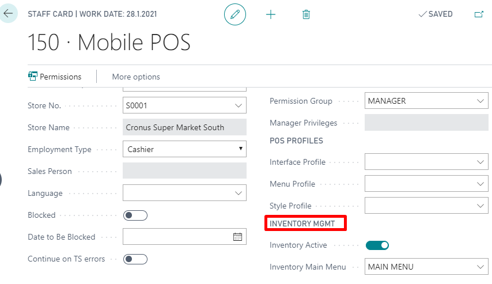Open the Employment Type dropdown
The image size is (492, 284).
tap(241, 150)
